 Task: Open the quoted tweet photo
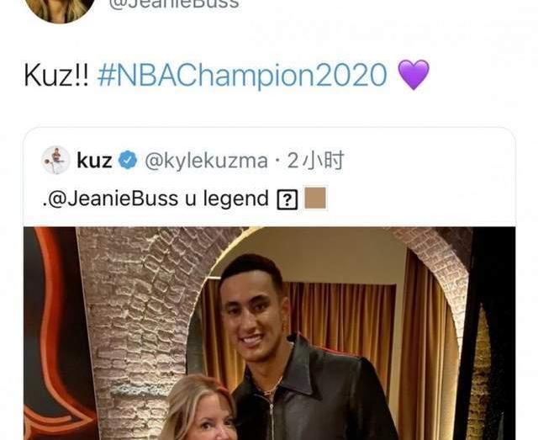coord(269,333)
